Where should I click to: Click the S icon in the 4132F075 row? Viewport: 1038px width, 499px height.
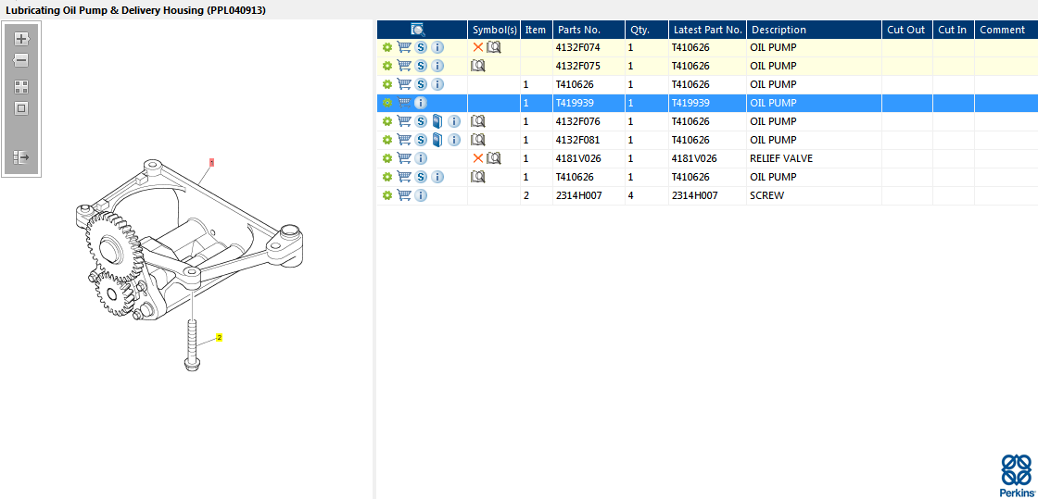point(421,66)
